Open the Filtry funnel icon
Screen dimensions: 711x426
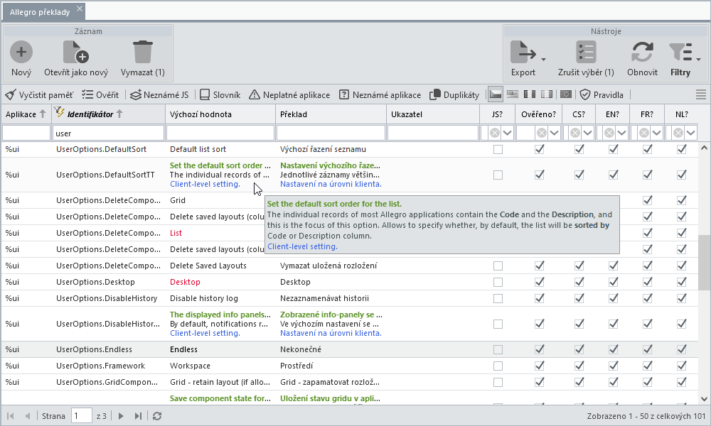pos(680,52)
